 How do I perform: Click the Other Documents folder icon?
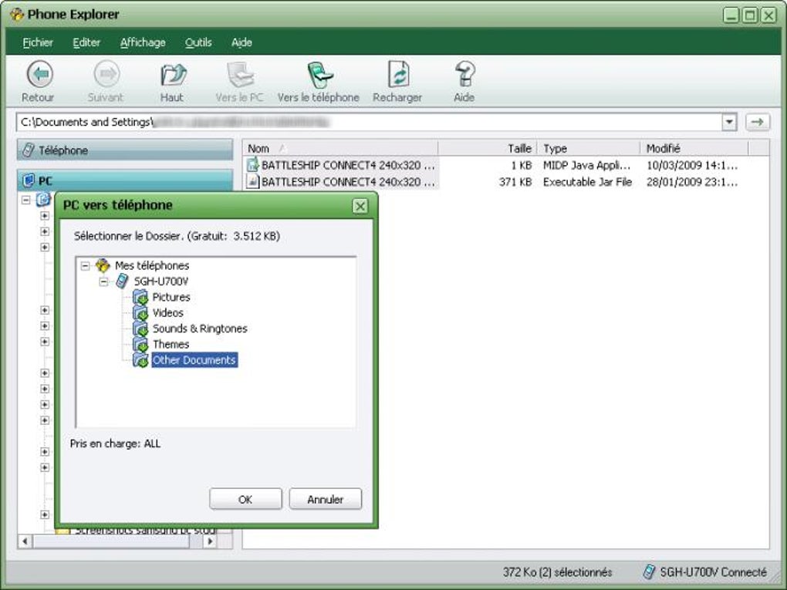point(140,359)
